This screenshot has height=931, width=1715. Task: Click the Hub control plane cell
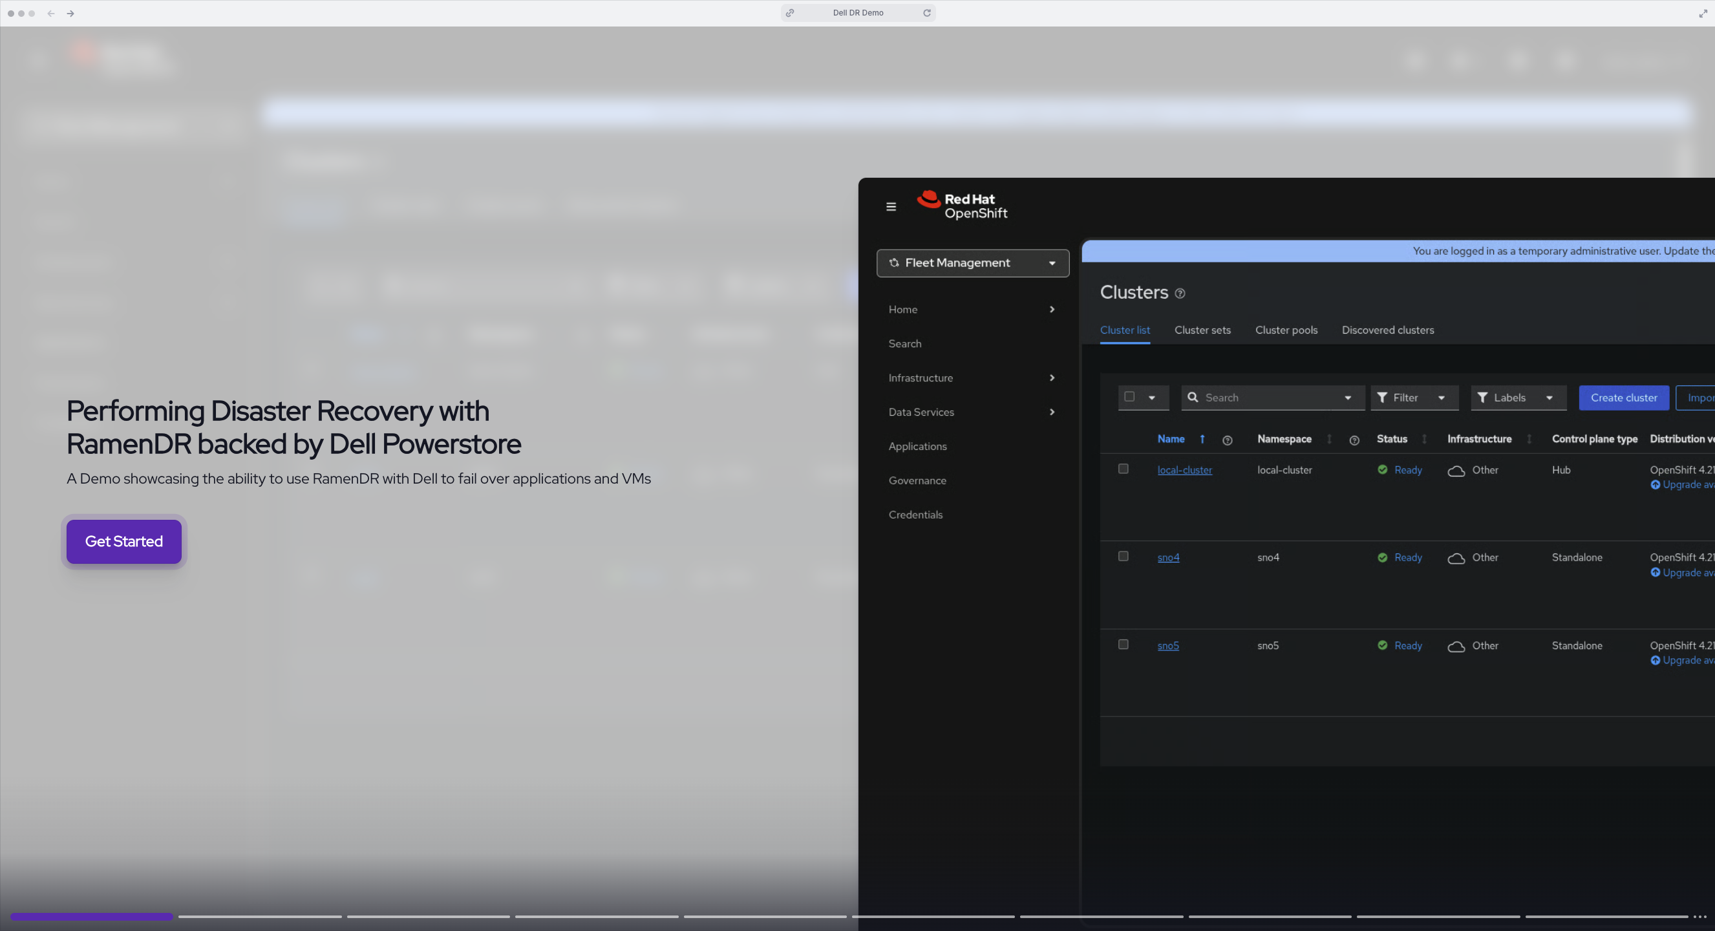1561,470
